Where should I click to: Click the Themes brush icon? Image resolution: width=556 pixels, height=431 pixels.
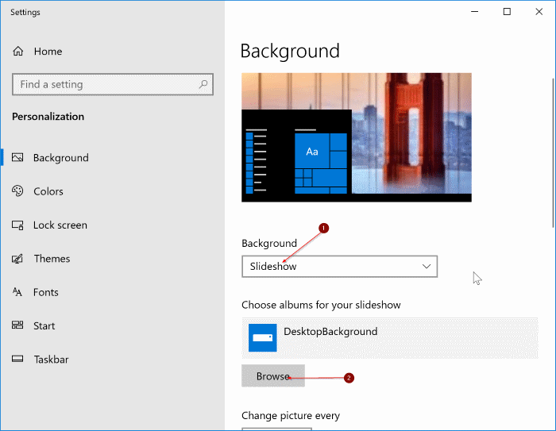[17, 259]
